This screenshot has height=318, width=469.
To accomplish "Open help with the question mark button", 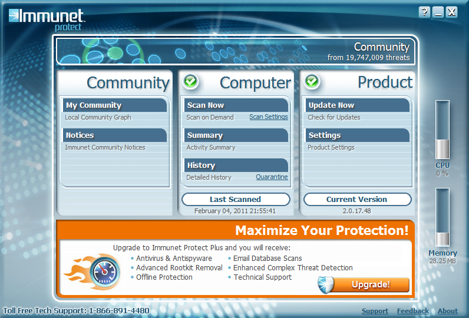I will 424,12.
